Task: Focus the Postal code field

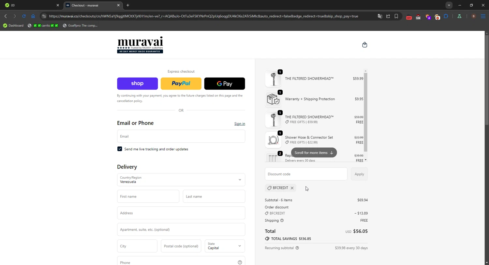Action: [181, 246]
